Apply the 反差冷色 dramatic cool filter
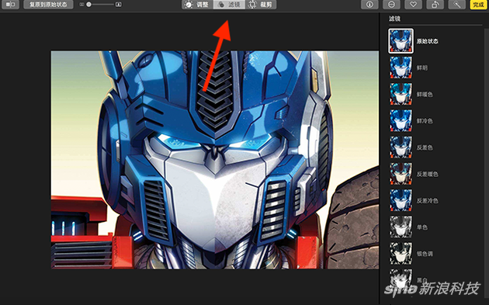This screenshot has height=305, width=489. coord(401,200)
